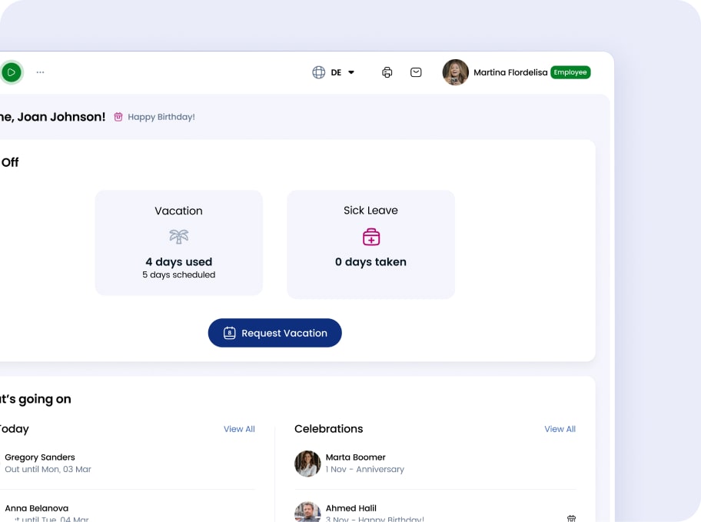Screen dimensions: 701x522
Task: Click the globe language icon
Action: (x=318, y=72)
